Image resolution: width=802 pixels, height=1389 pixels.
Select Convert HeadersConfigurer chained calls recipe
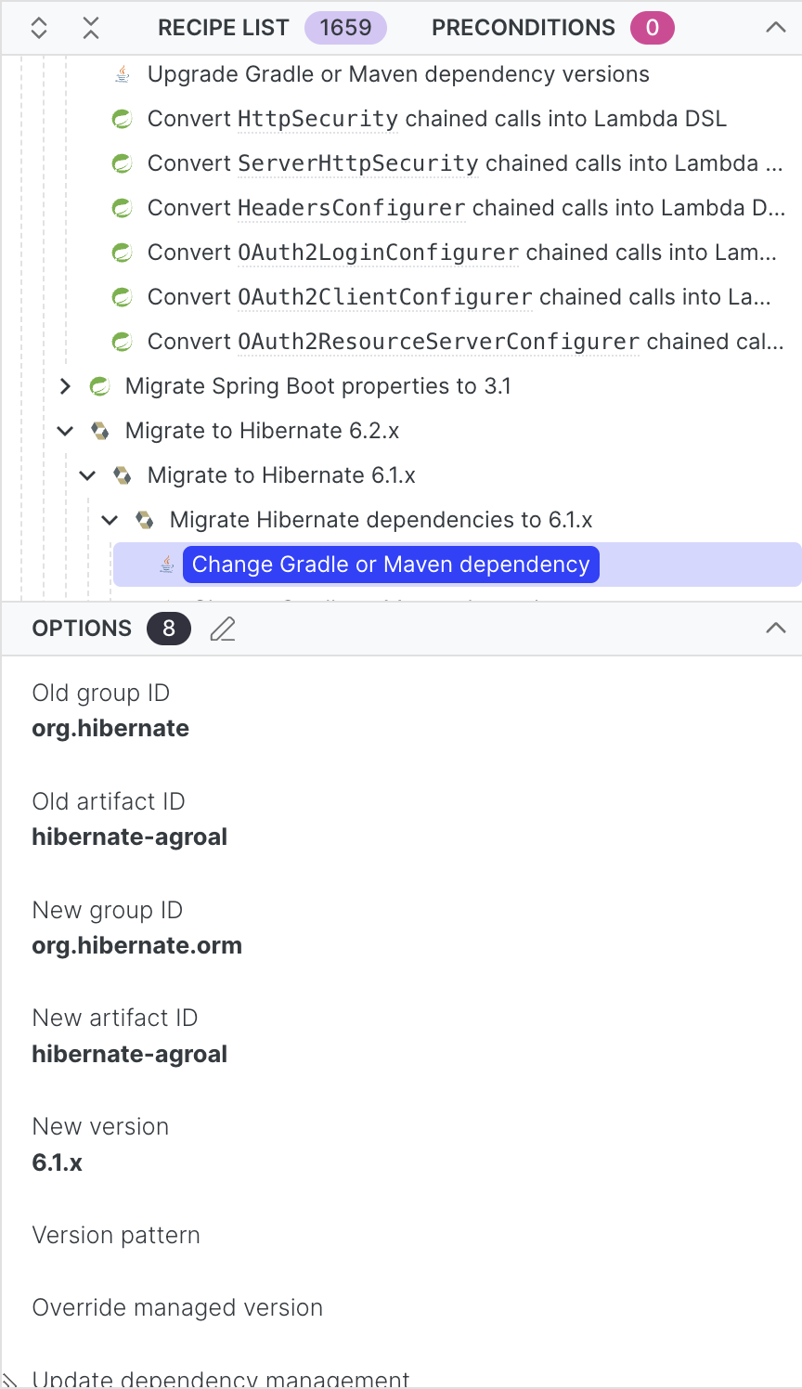pyautogui.click(x=466, y=208)
